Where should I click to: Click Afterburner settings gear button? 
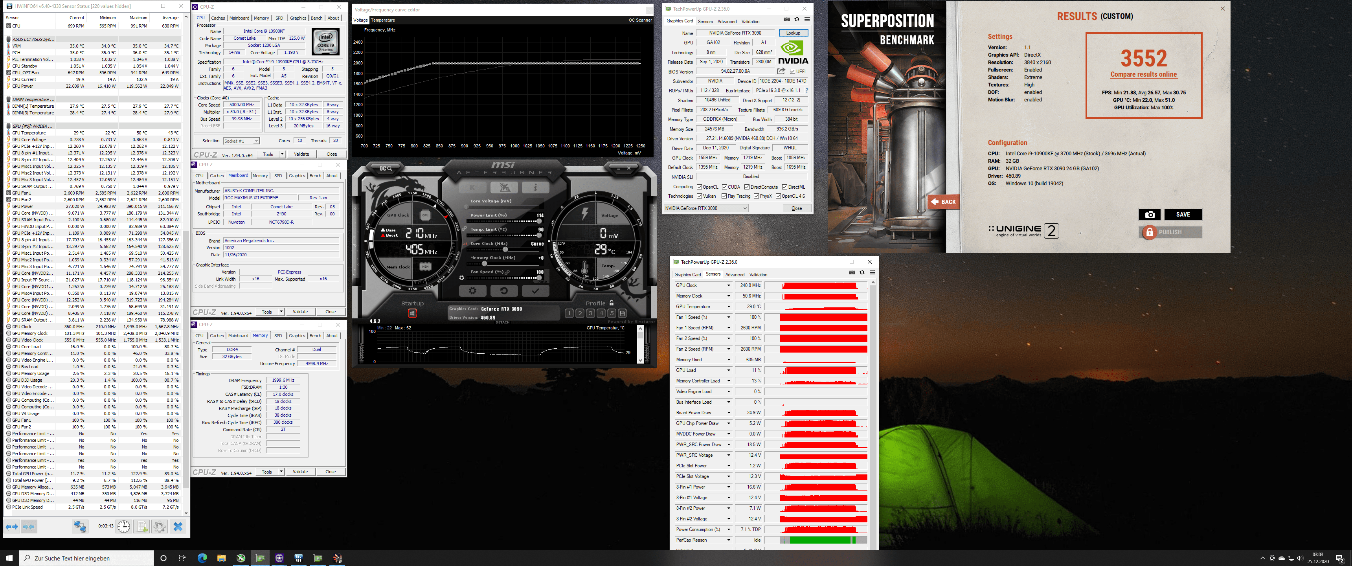tap(472, 290)
